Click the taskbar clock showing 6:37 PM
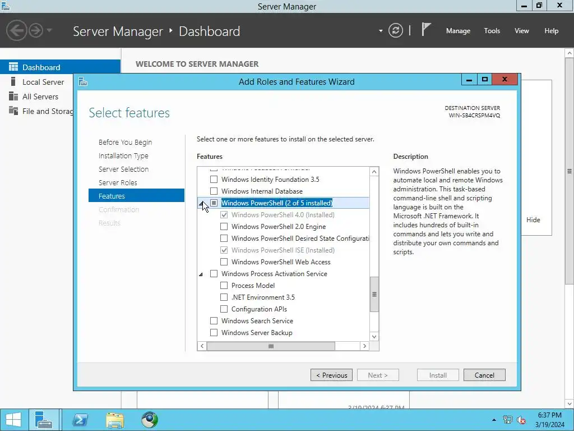 pos(549,420)
